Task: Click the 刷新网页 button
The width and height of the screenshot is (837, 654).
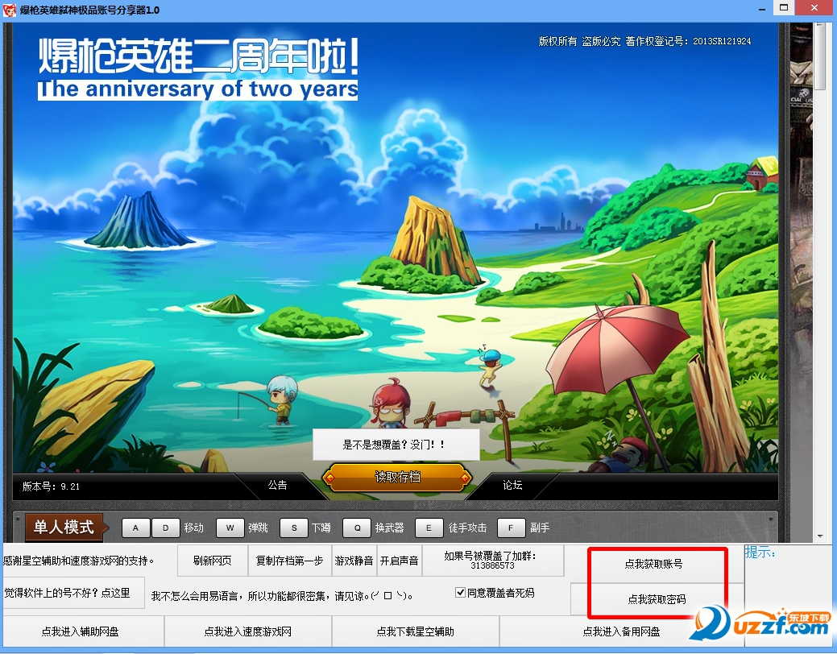Action: click(x=213, y=561)
